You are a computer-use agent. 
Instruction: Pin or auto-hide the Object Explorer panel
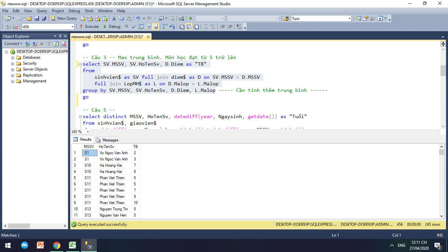point(60,36)
